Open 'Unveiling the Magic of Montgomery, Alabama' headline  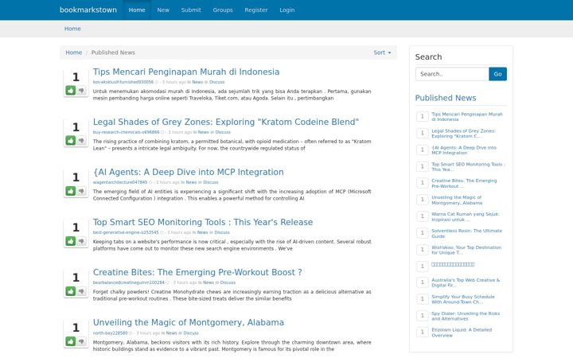[x=188, y=322]
